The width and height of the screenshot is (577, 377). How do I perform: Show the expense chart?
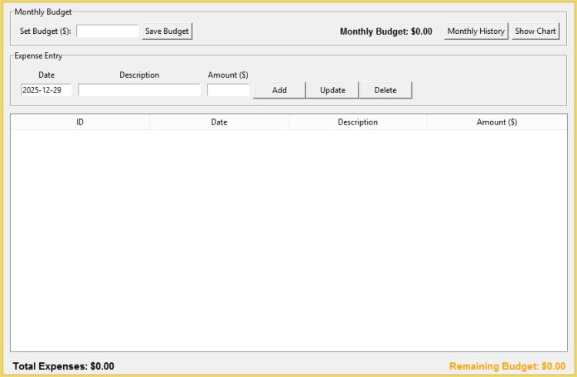coord(535,32)
